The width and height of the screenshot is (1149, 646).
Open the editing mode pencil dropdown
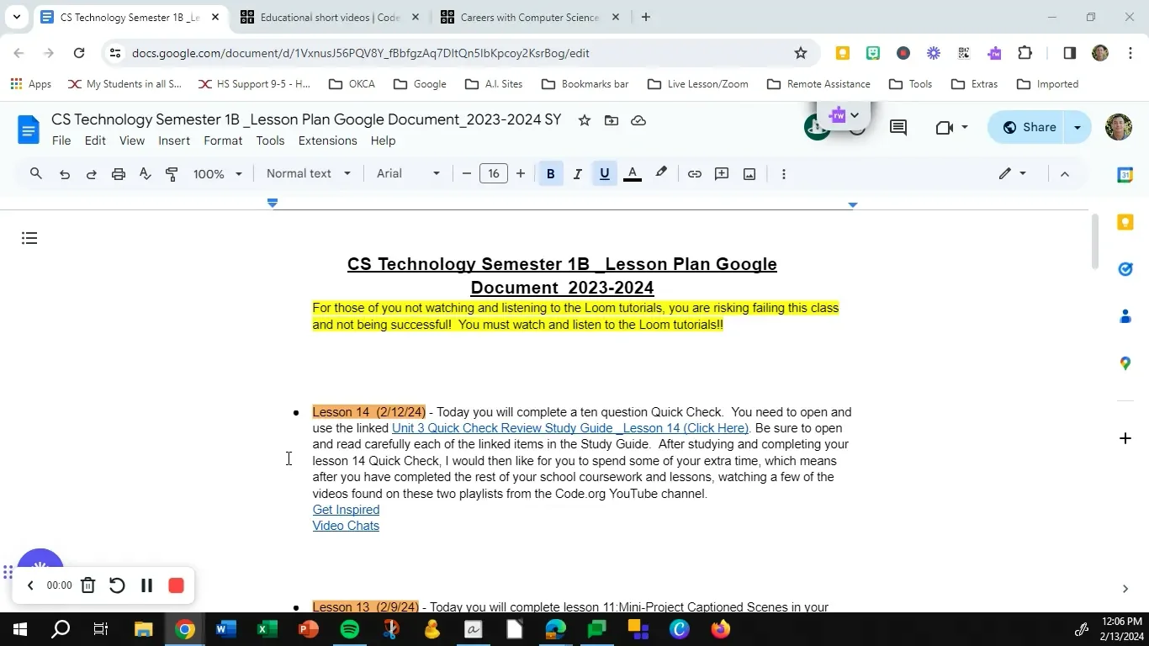coord(1013,174)
